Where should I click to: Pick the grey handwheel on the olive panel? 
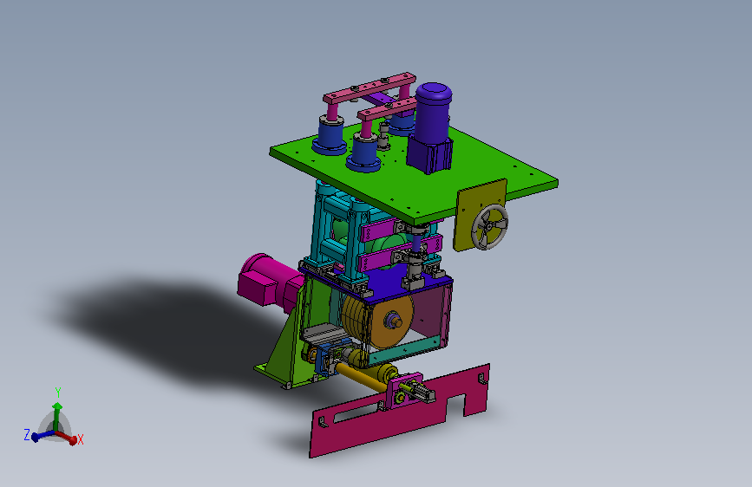tap(490, 227)
